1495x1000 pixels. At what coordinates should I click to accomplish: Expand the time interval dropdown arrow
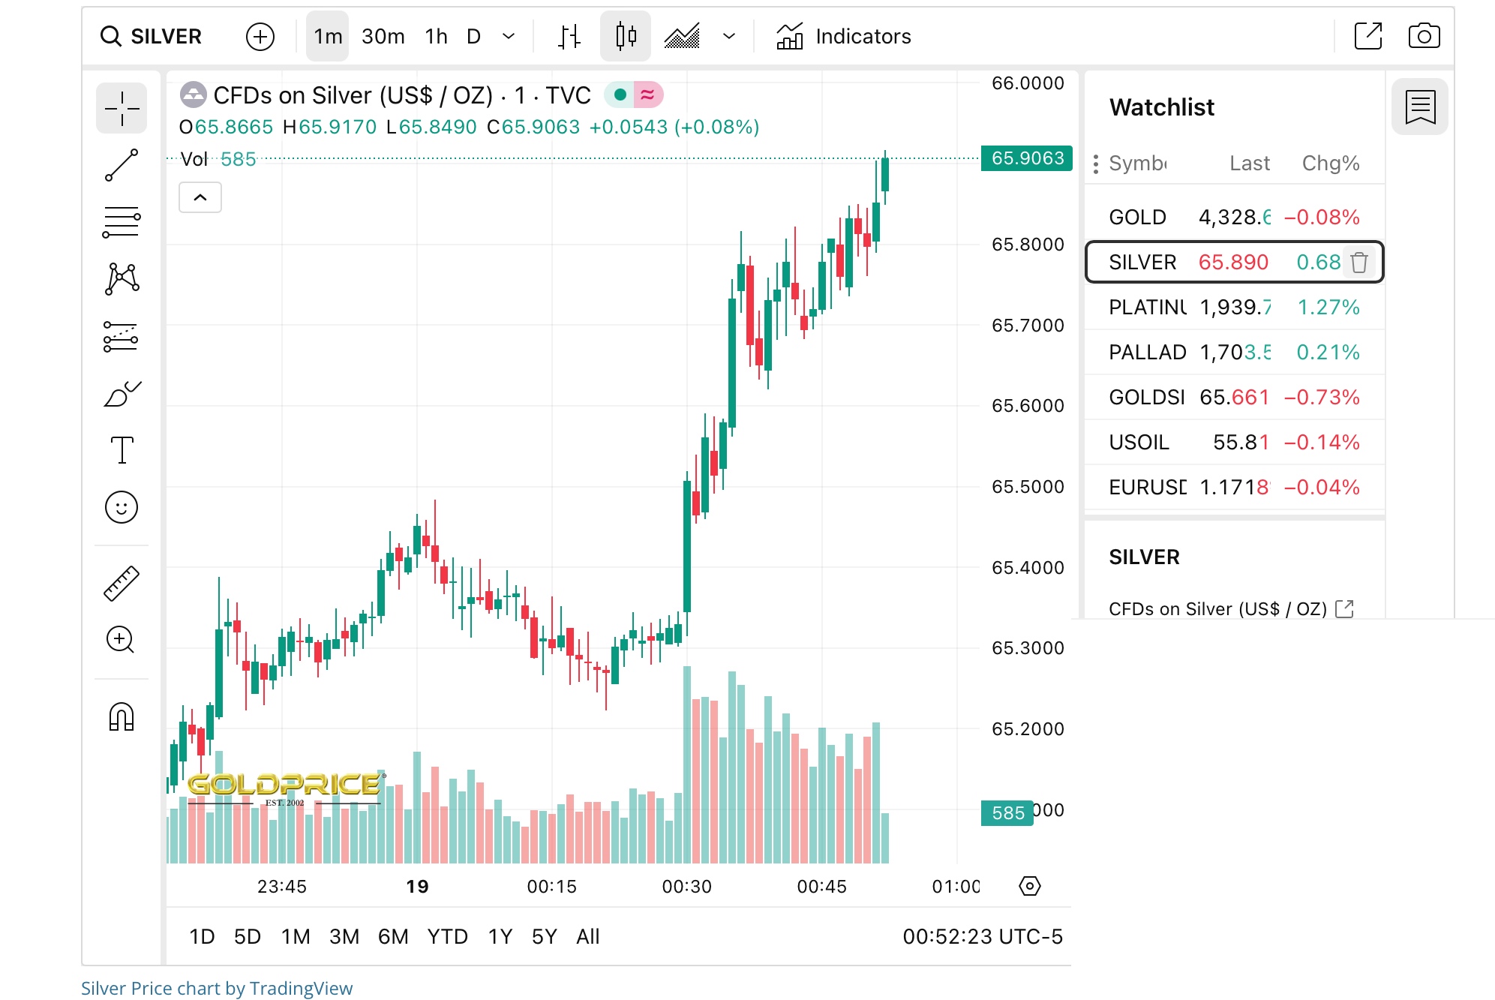click(x=509, y=36)
